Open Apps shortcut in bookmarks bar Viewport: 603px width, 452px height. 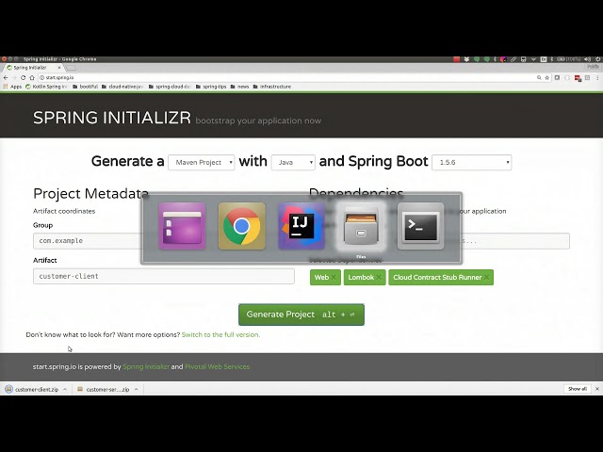[12, 87]
